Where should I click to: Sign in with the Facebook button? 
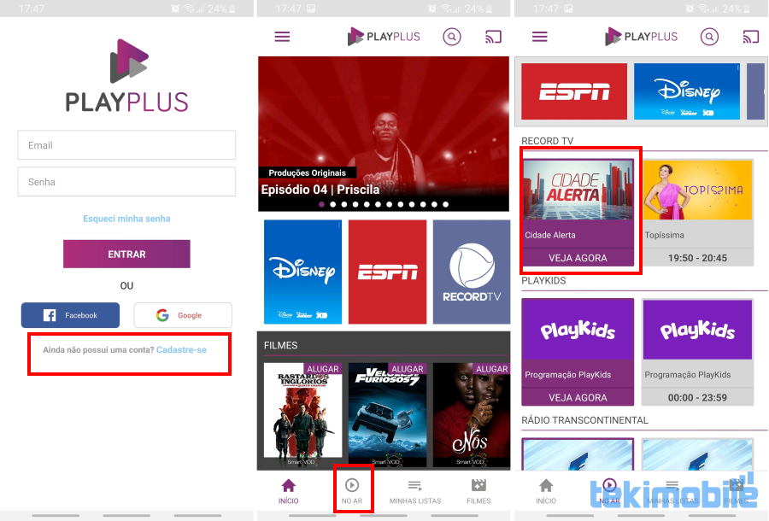point(70,315)
